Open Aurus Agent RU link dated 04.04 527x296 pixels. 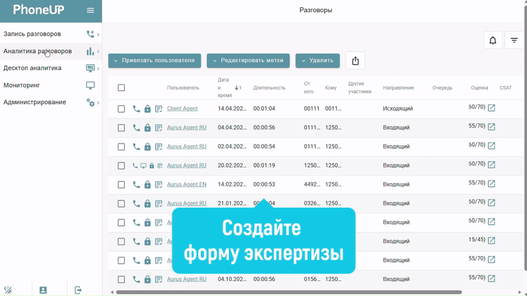click(187, 128)
